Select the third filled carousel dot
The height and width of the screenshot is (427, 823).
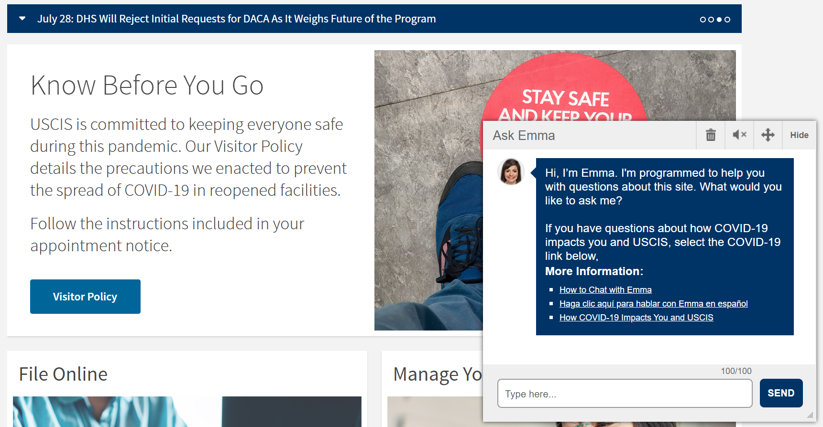tap(719, 20)
